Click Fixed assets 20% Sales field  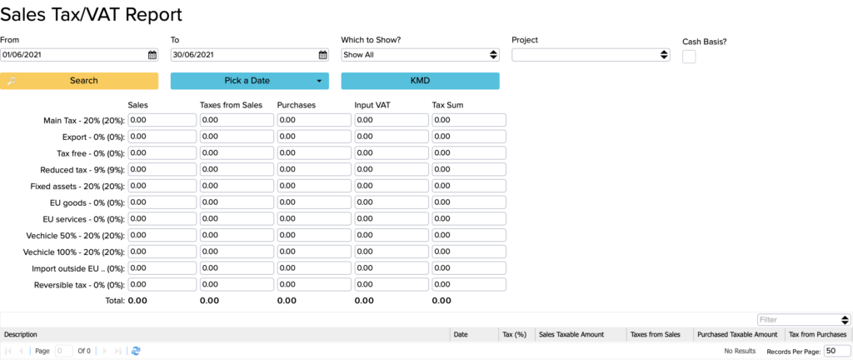[162, 186]
